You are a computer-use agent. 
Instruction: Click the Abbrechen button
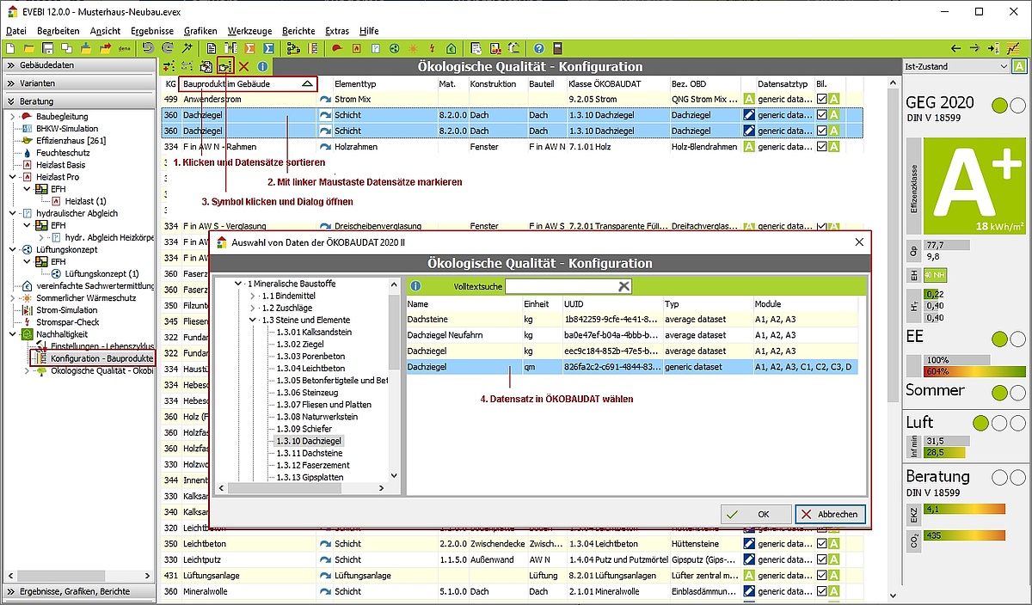click(x=830, y=514)
